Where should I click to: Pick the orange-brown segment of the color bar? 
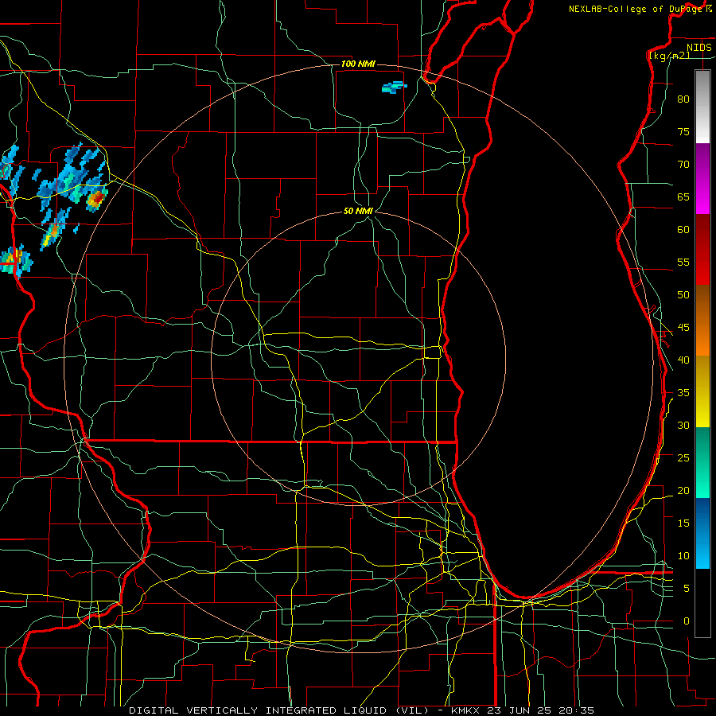tap(702, 321)
